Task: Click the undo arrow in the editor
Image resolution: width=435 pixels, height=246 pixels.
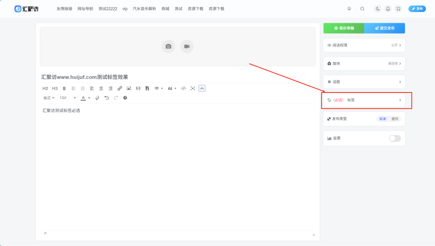Action: [107, 98]
